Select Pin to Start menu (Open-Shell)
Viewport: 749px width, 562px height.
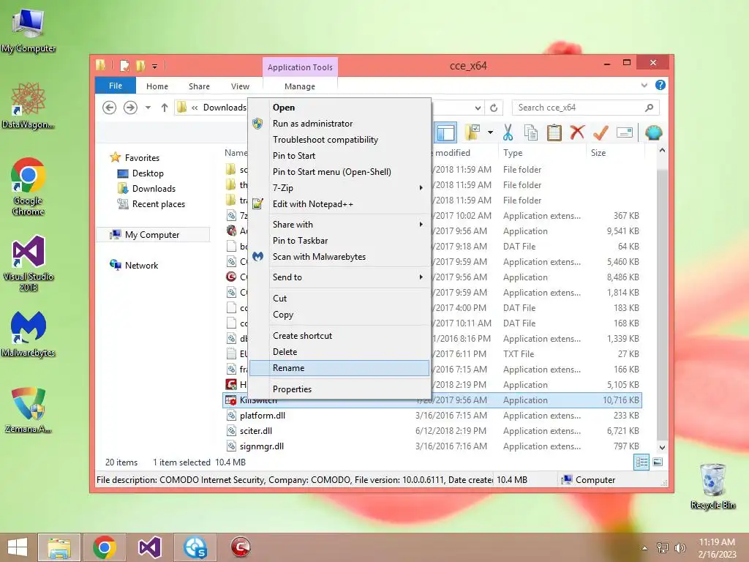tap(339, 171)
